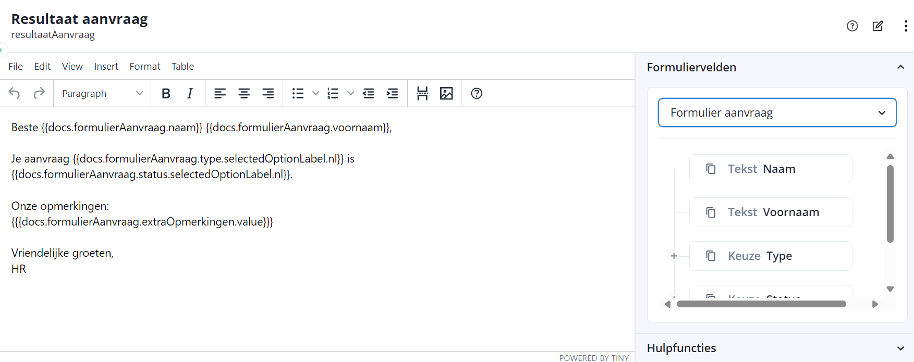This screenshot has height=362, width=914.
Task: Center-align the selected text
Action: 244,93
